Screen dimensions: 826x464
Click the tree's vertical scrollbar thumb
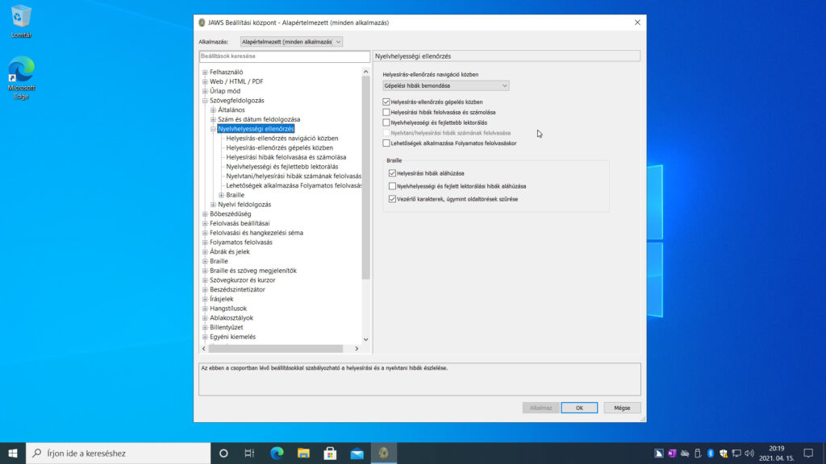pos(365,177)
